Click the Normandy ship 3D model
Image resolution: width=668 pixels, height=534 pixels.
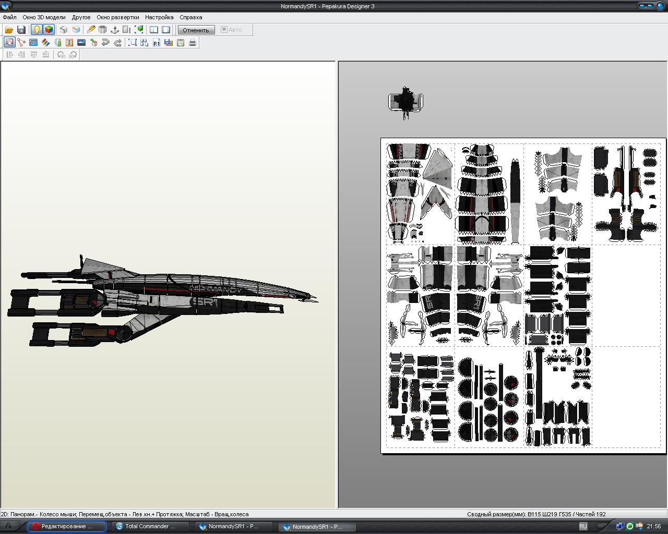point(162,301)
